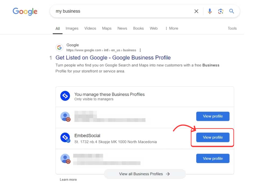The width and height of the screenshot is (253, 192).
Task: Click the EmbedSocial verified logo icon
Action: [x=65, y=137]
